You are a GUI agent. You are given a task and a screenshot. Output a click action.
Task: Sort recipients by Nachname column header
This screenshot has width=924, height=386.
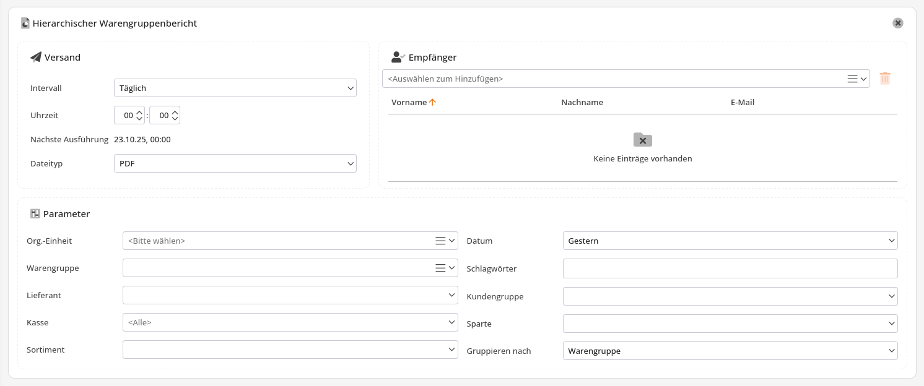pos(582,103)
